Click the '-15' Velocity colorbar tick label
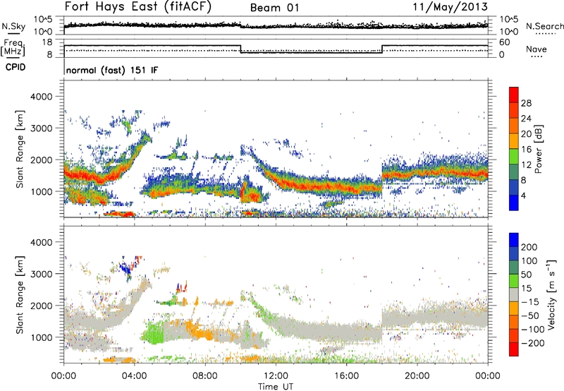Screen dimensions: 564x391 point(530,302)
